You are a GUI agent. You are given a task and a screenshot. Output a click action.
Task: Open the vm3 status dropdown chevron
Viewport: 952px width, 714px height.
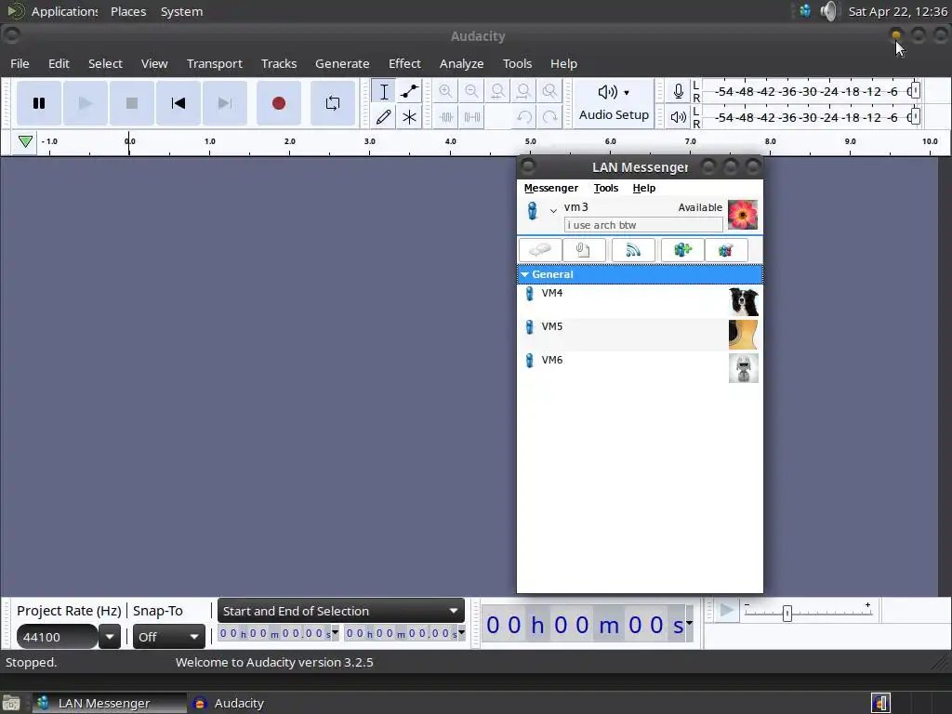click(x=553, y=211)
